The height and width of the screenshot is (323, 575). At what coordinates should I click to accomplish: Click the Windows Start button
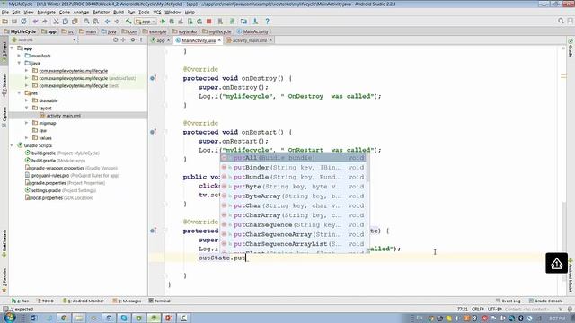tap(10, 318)
